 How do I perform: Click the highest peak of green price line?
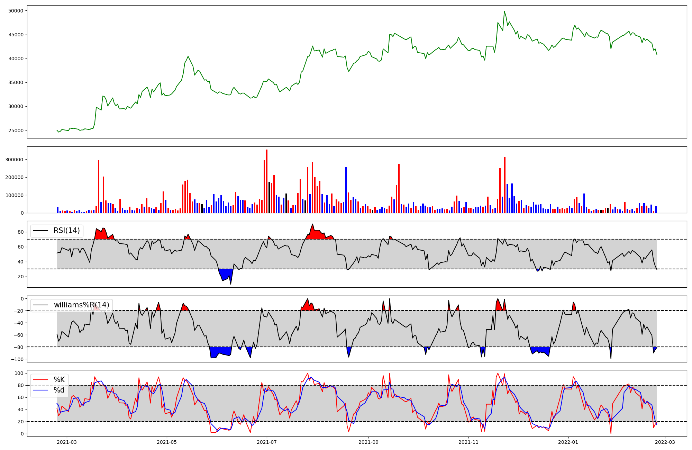point(504,11)
